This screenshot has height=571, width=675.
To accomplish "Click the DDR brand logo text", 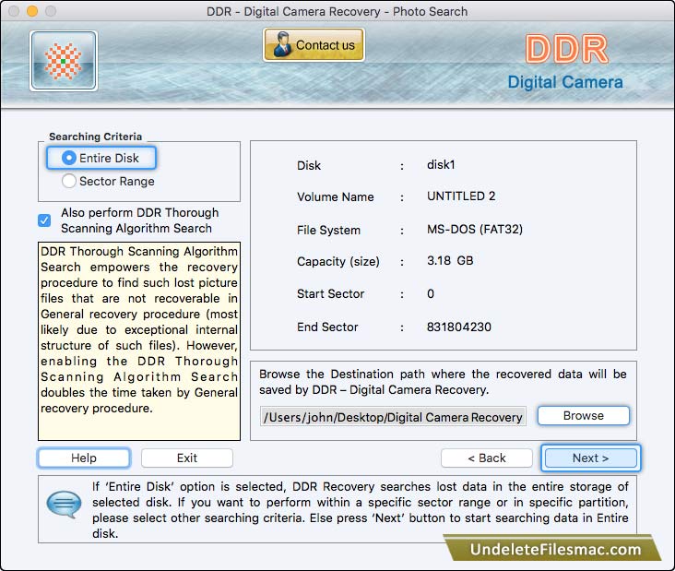I will [566, 49].
